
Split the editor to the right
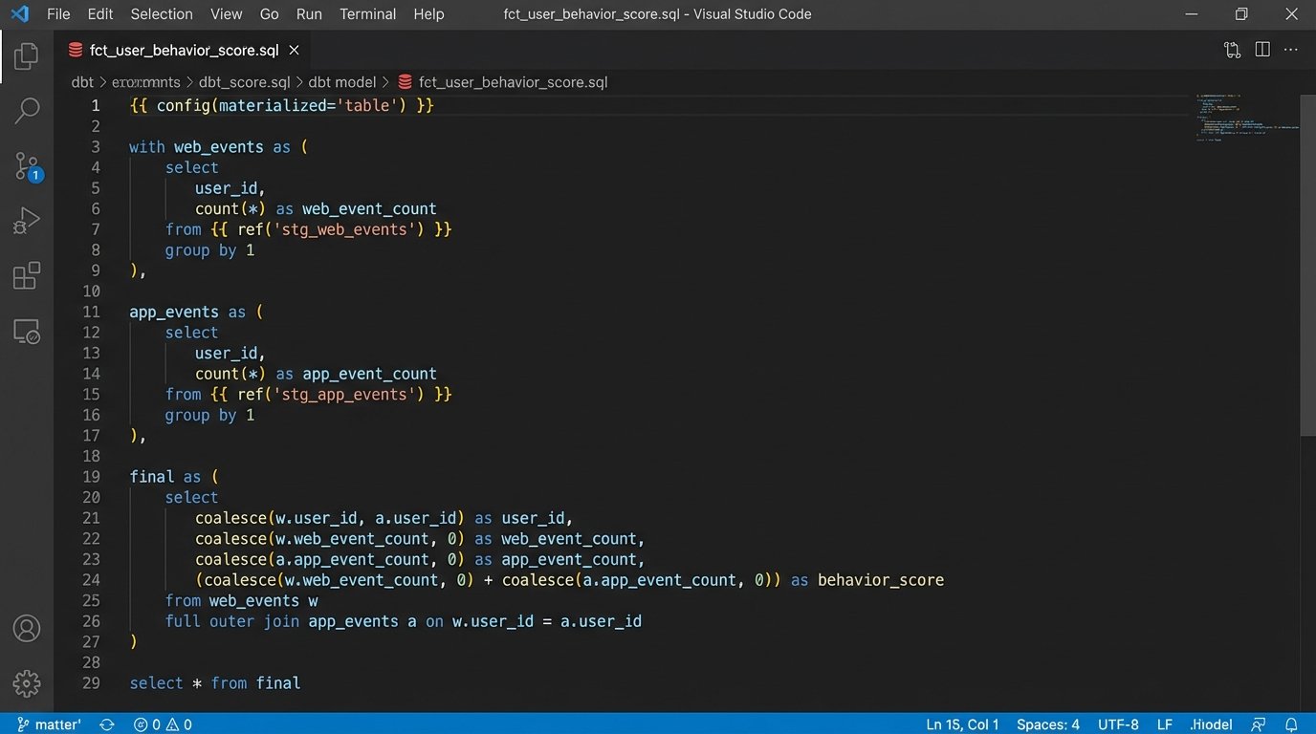pyautogui.click(x=1262, y=50)
